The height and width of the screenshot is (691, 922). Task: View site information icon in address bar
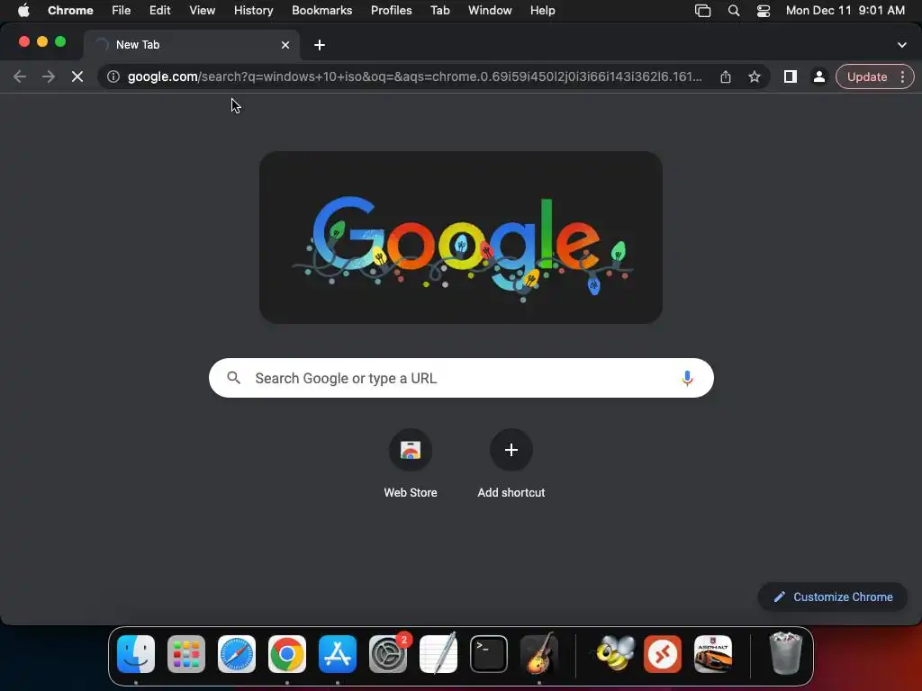pos(113,77)
